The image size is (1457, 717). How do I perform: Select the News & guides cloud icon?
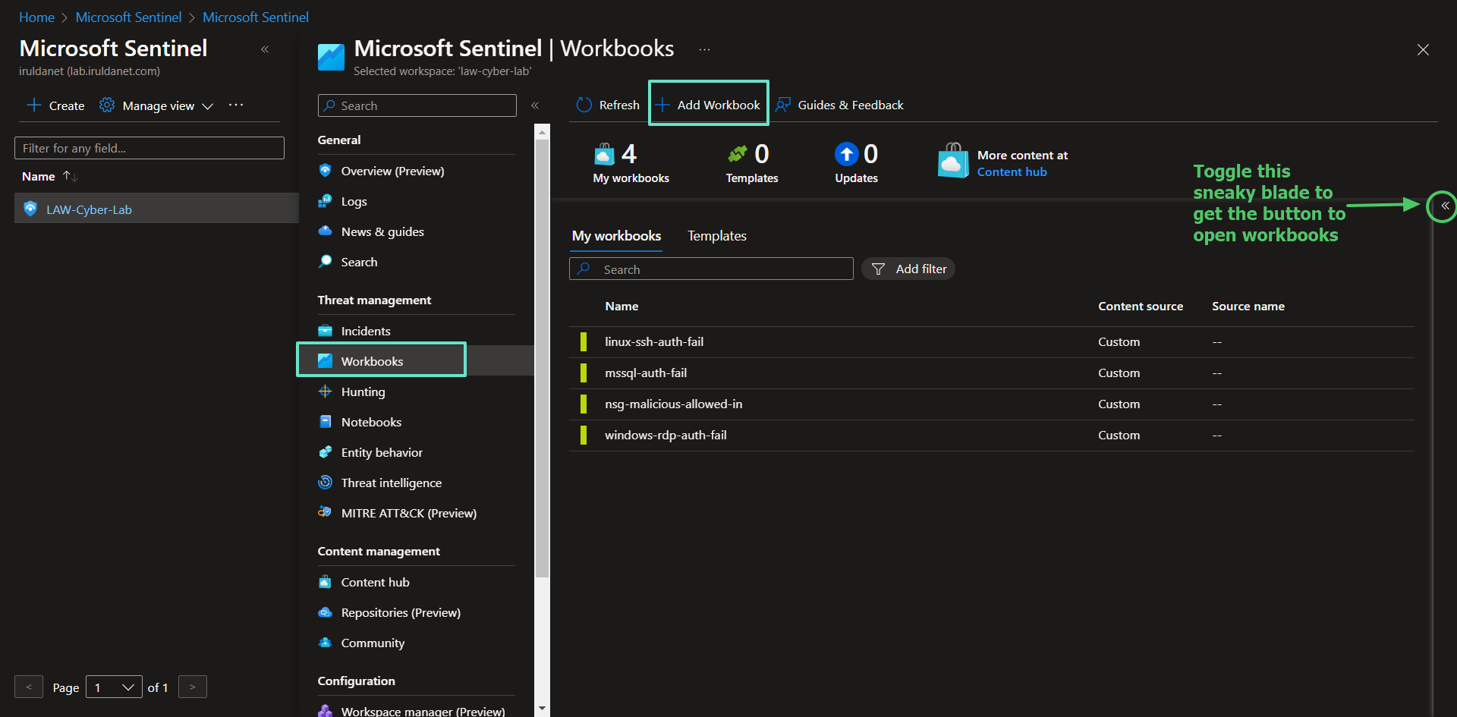click(x=325, y=231)
